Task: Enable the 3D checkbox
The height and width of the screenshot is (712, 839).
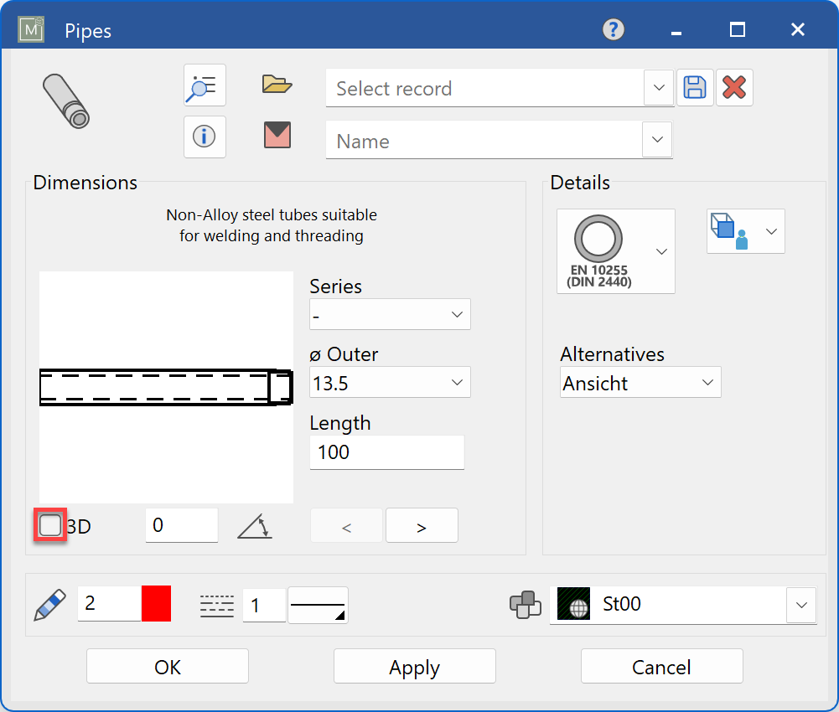Action: [50, 526]
